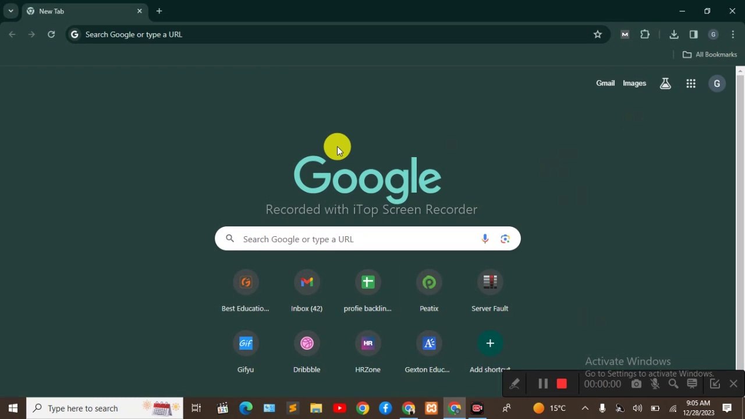The image size is (745, 419).
Task: Open the tab search dropdown arrow
Action: point(10,11)
